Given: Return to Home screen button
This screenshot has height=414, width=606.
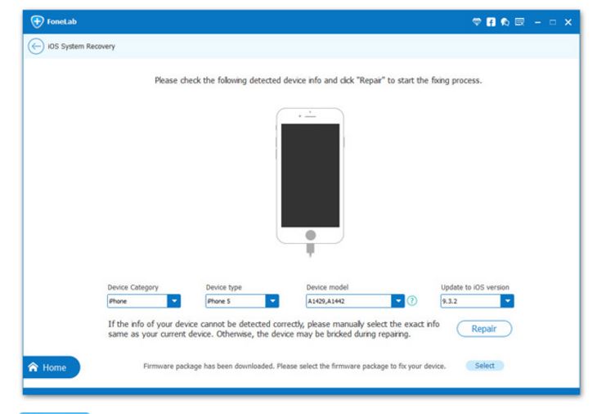Looking at the screenshot, I should (x=51, y=367).
